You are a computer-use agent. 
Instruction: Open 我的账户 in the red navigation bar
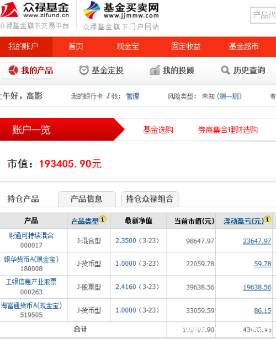coord(23,46)
